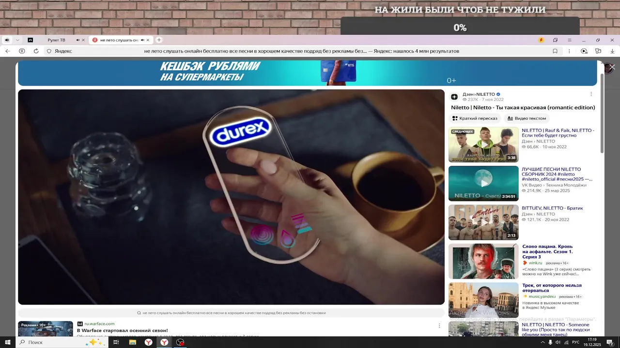Click the turbo lightning icon in title bar
This screenshot has height=348, width=620.
542,40
